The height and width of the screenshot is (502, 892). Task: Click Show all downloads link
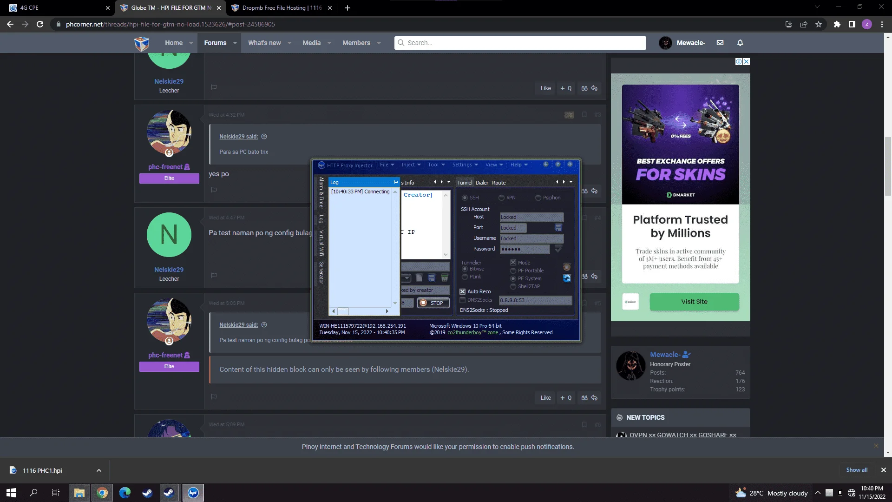click(x=857, y=470)
